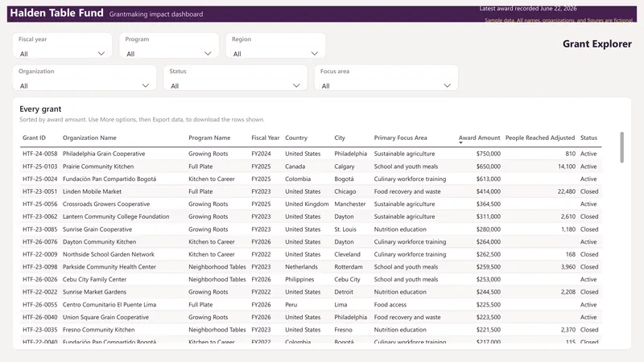Select the $364,500 award amount

(489, 204)
